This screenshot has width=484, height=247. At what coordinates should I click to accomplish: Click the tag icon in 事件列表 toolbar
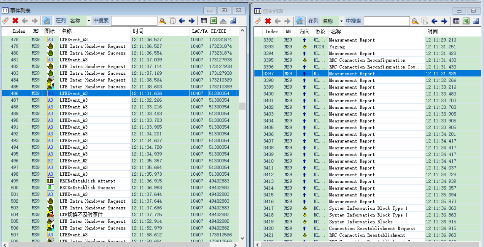[x=5, y=21]
